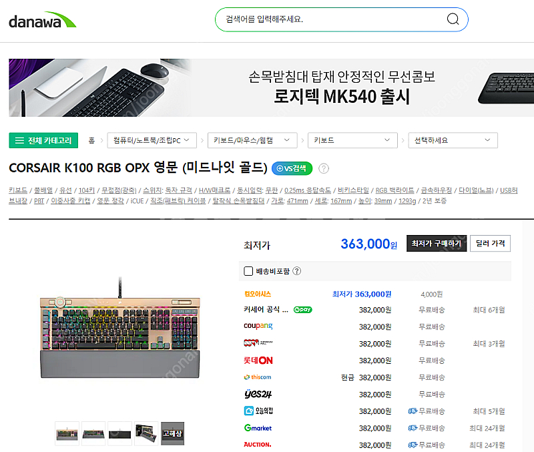
Task: Open 롯데ON seller logo
Action: [x=258, y=361]
